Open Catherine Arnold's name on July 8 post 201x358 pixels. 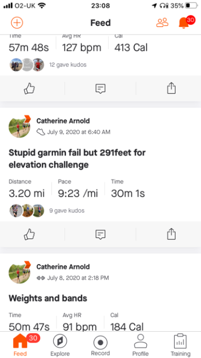(x=63, y=267)
